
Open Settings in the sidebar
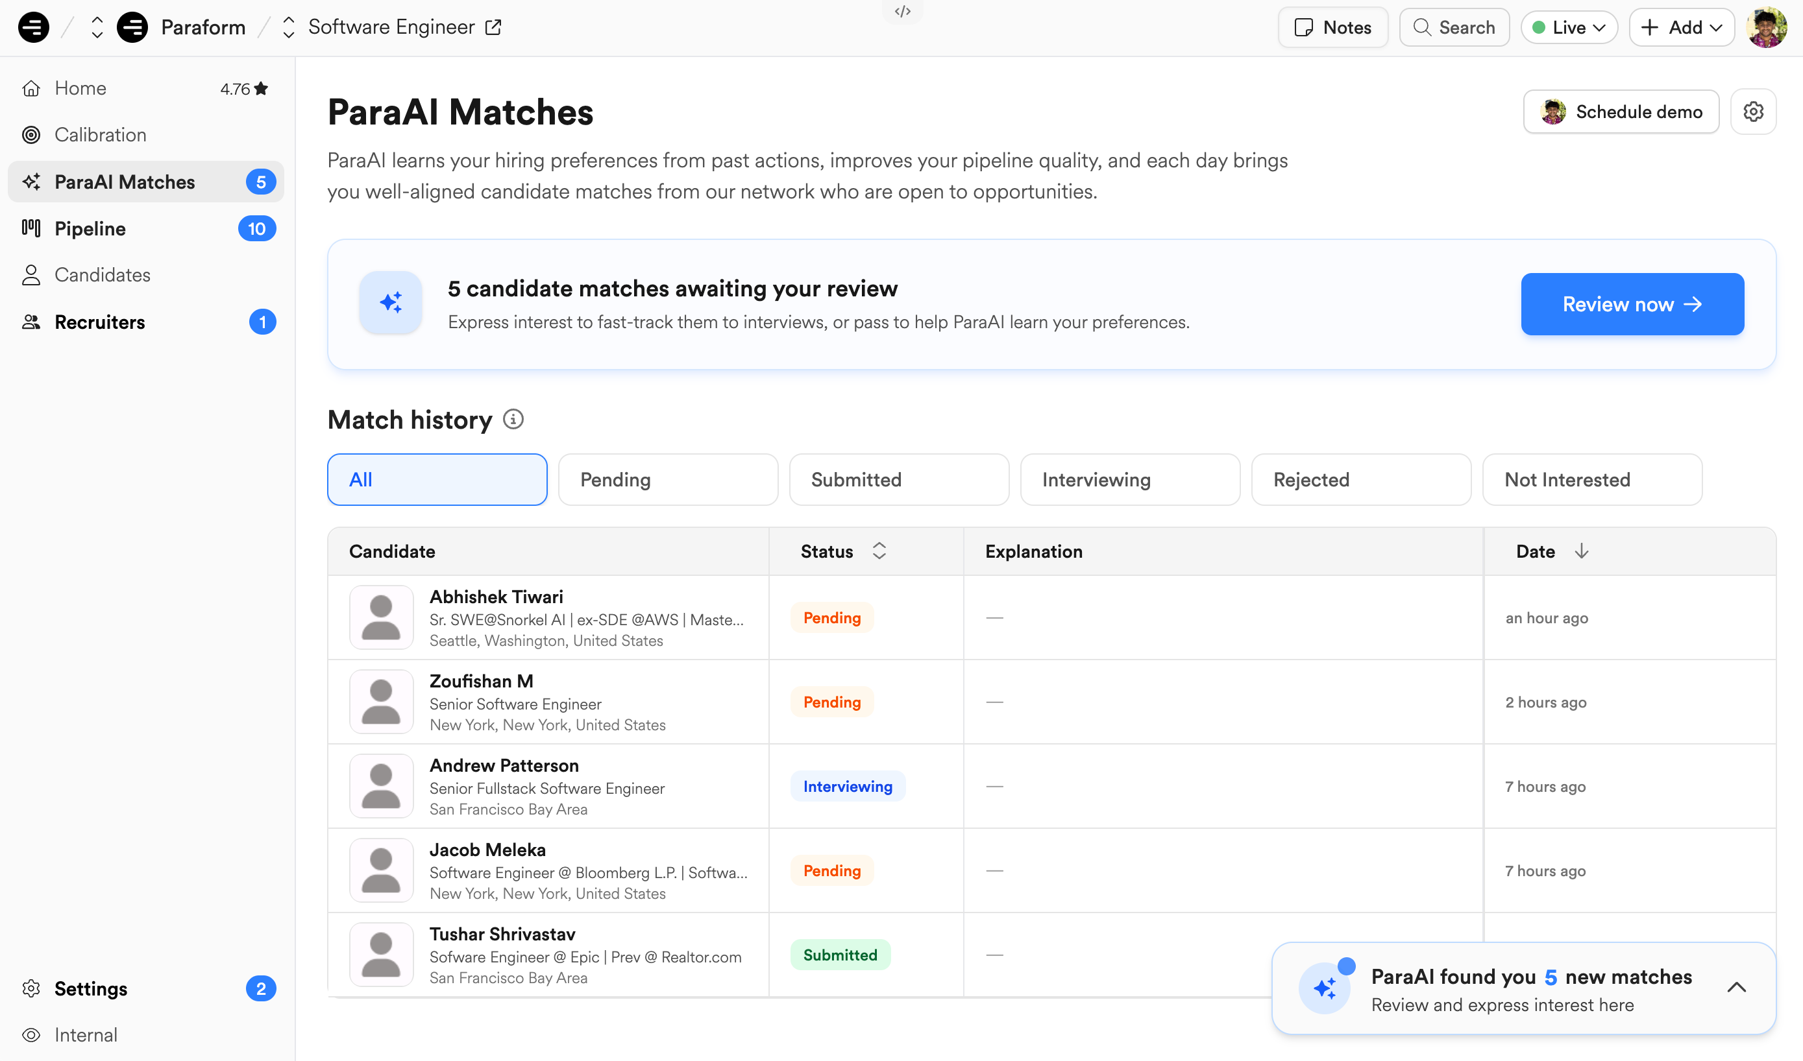pyautogui.click(x=146, y=988)
